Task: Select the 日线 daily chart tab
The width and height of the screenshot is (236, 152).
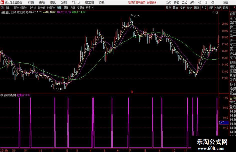Action: tap(59, 8)
